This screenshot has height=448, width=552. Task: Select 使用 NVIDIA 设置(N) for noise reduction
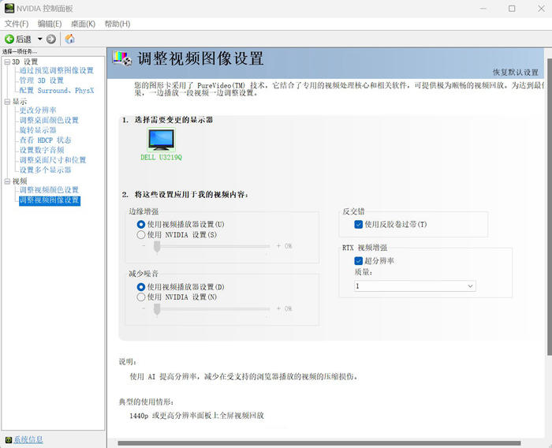click(x=141, y=297)
